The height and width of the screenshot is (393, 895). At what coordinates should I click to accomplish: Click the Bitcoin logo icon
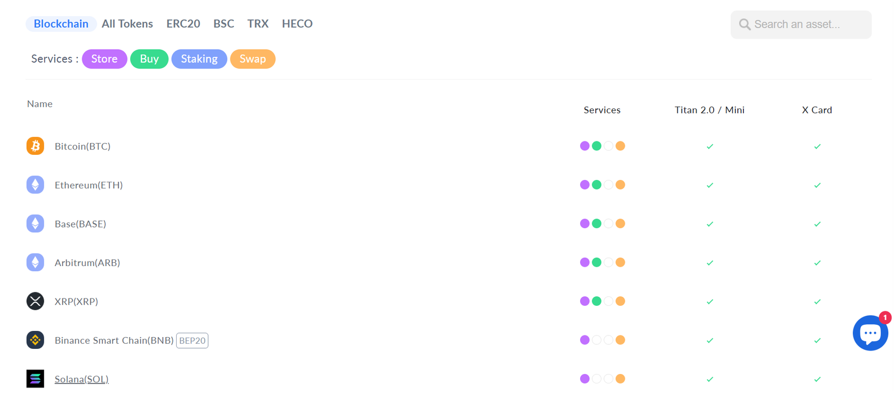point(35,146)
